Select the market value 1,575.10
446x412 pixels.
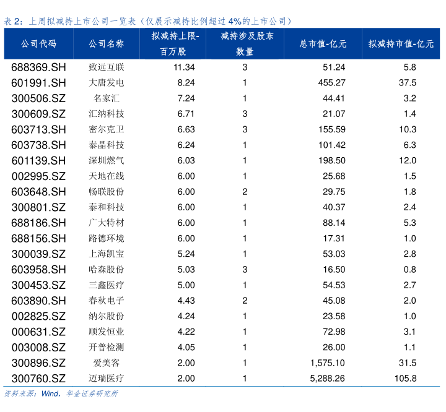point(328,363)
